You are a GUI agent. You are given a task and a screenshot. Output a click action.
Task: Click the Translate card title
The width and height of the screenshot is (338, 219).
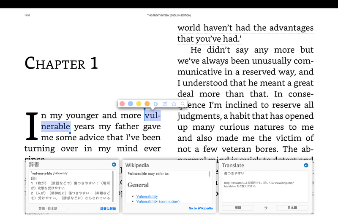click(x=233, y=165)
